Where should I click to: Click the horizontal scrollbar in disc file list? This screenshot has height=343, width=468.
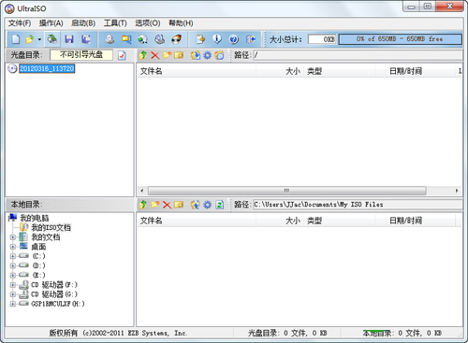click(x=300, y=191)
